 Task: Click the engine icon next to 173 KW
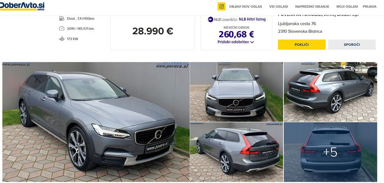[62, 39]
